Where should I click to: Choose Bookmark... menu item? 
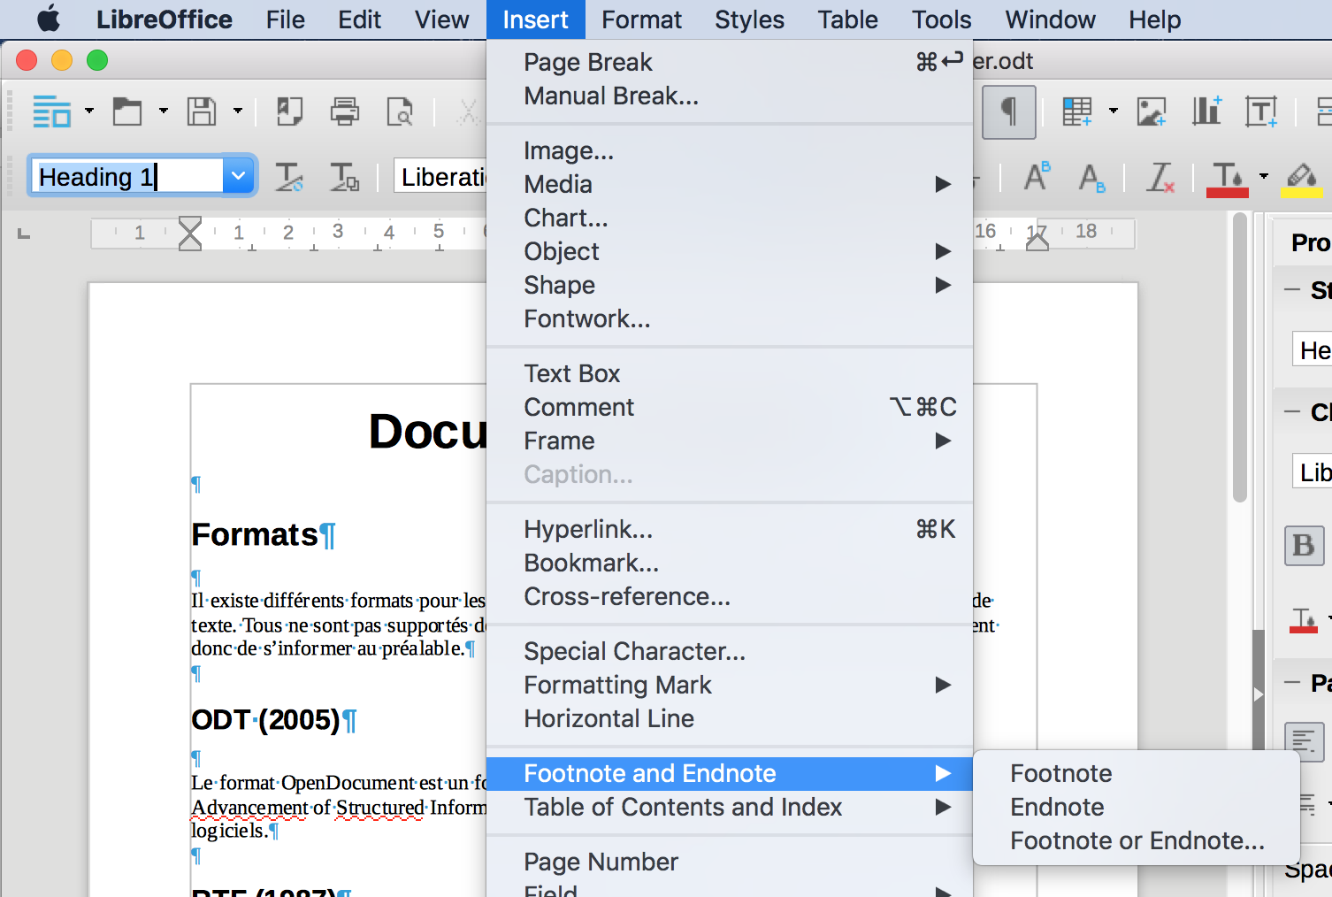(730, 563)
